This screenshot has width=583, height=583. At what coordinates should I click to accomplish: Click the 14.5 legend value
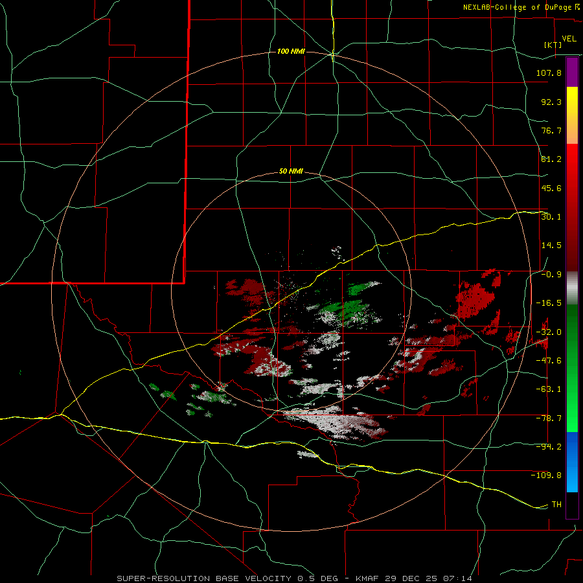coord(551,246)
